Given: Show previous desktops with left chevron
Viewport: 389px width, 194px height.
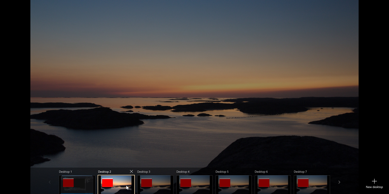Looking at the screenshot, I should [x=50, y=182].
